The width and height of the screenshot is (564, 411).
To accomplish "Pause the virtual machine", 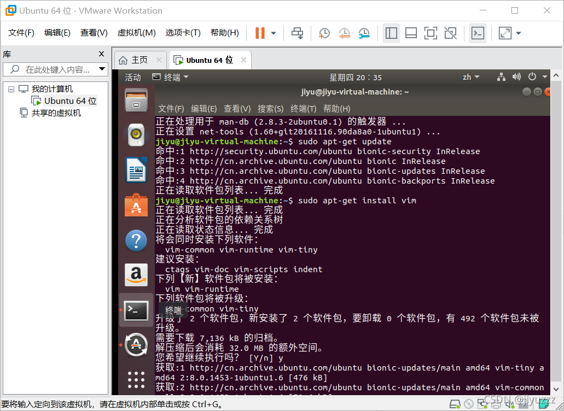I will click(260, 33).
